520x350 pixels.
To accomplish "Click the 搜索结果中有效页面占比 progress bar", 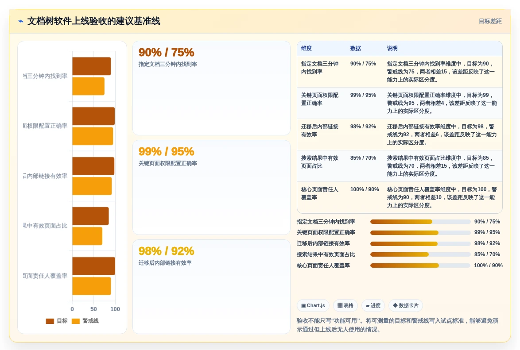I will 420,254.
